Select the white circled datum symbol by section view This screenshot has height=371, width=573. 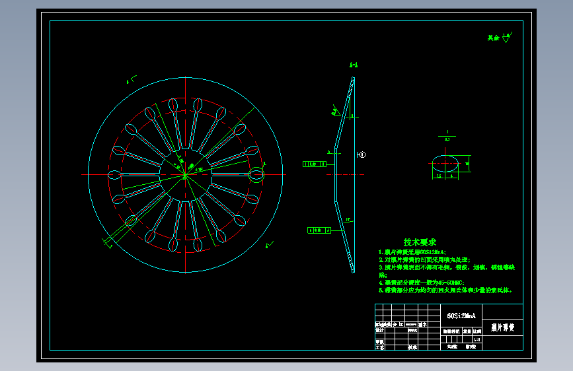point(361,155)
